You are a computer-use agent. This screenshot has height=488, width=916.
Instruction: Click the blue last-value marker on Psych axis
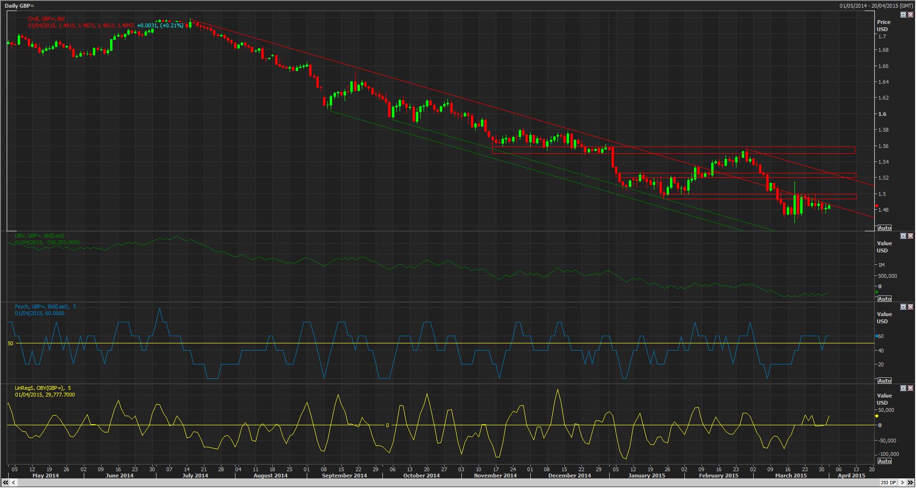coord(876,336)
